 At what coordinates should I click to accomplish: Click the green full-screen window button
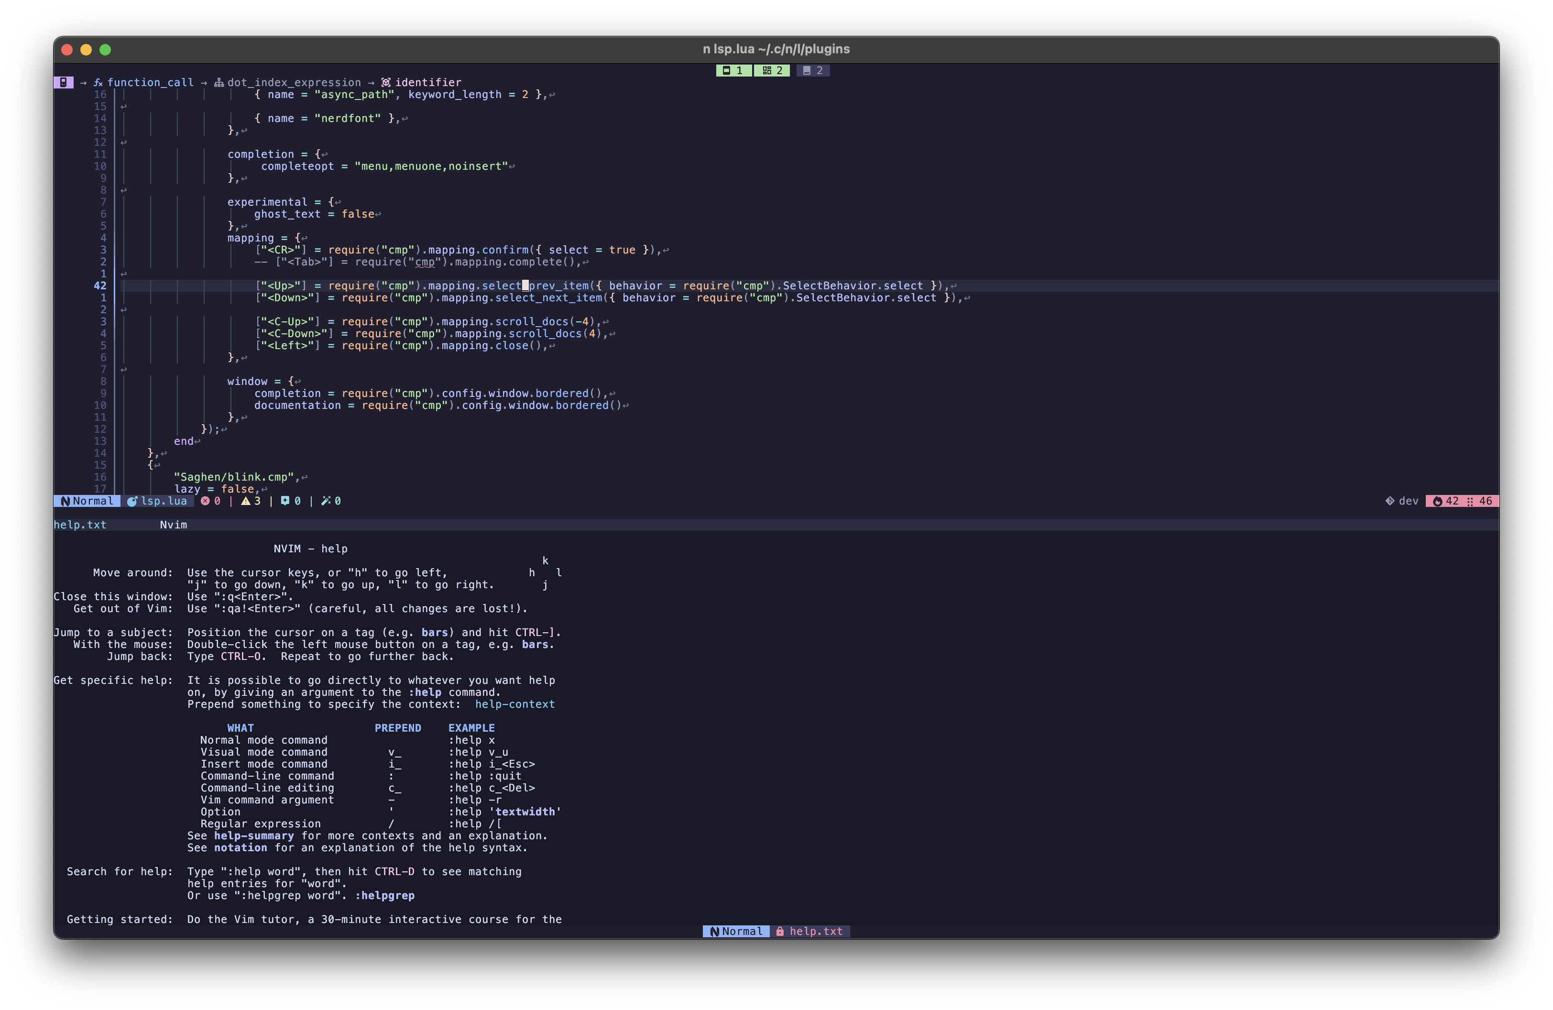tap(105, 50)
